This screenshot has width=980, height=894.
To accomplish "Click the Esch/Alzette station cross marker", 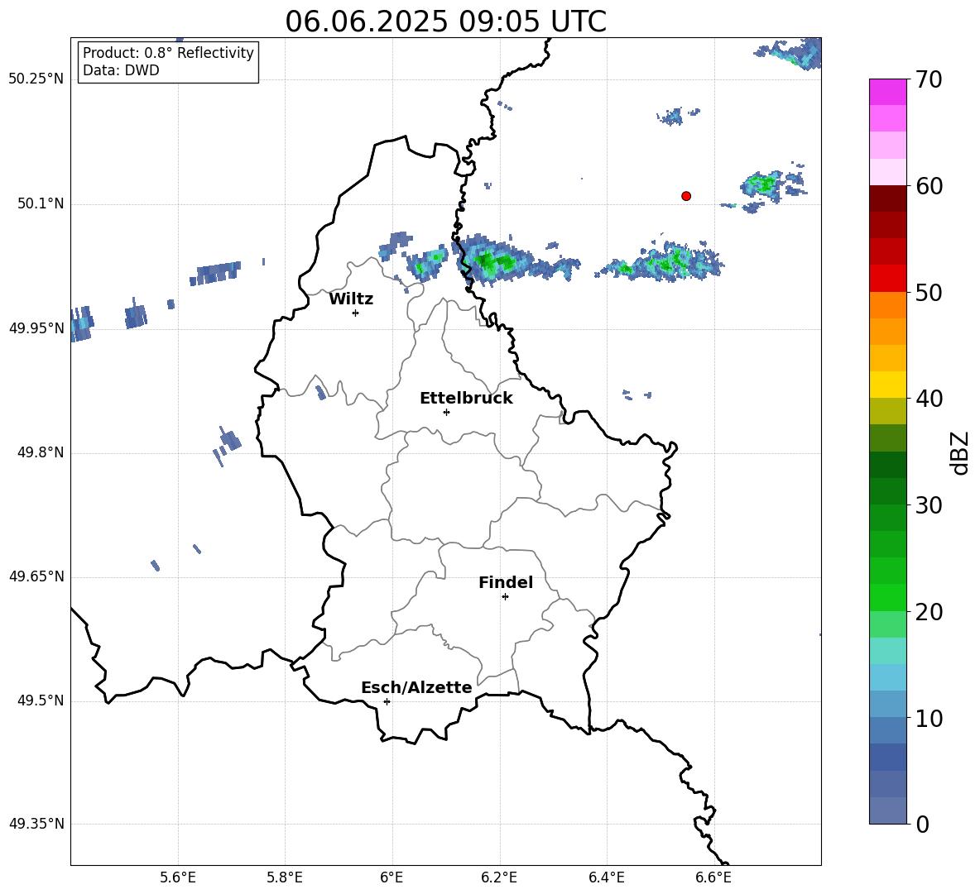I will click(387, 701).
